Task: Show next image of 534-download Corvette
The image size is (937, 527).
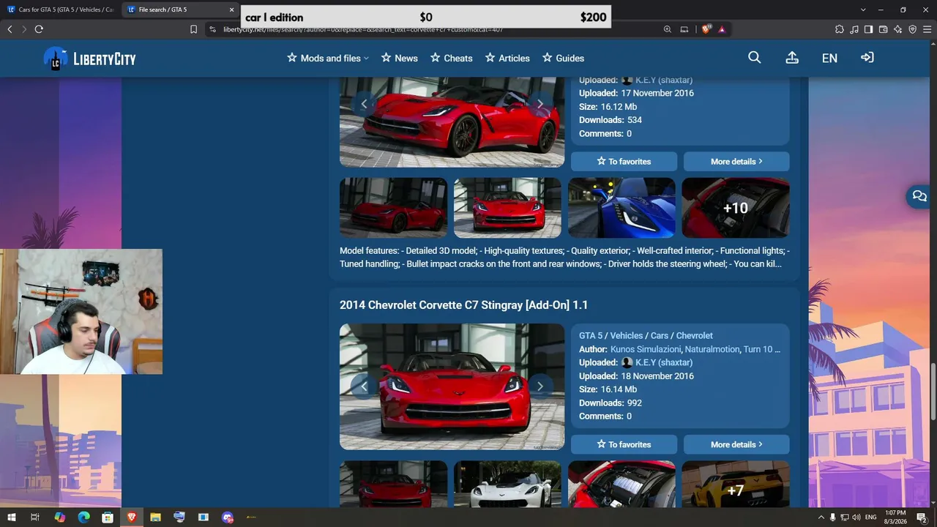Action: pyautogui.click(x=540, y=104)
